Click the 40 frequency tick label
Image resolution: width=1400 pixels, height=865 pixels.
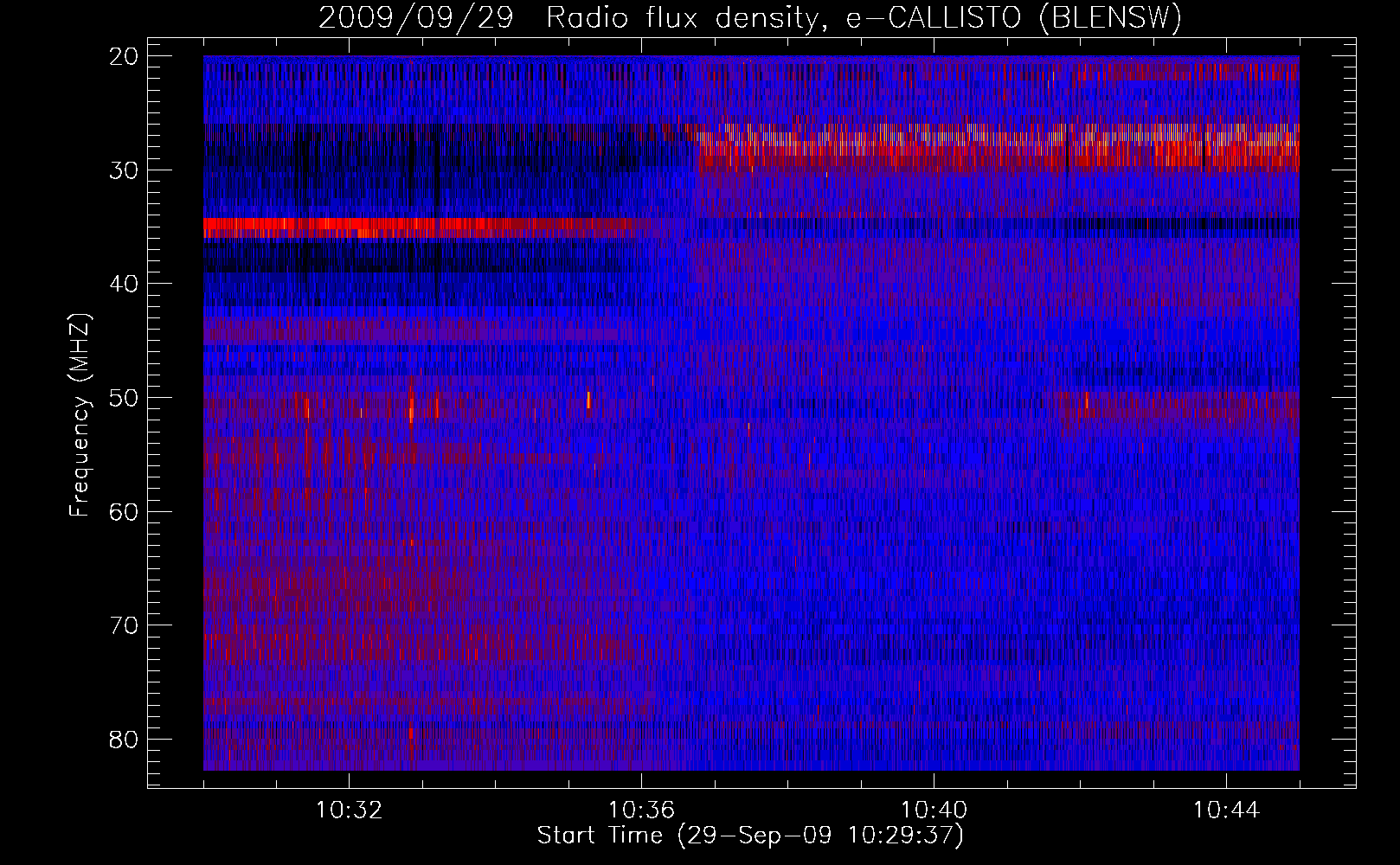(125, 284)
